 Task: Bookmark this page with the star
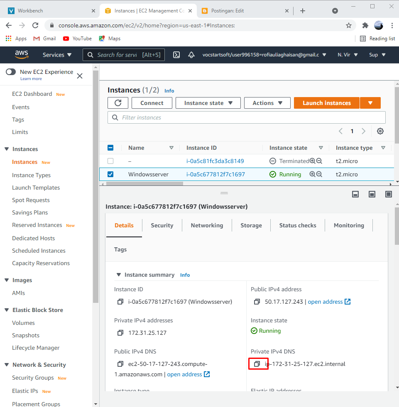[349, 25]
